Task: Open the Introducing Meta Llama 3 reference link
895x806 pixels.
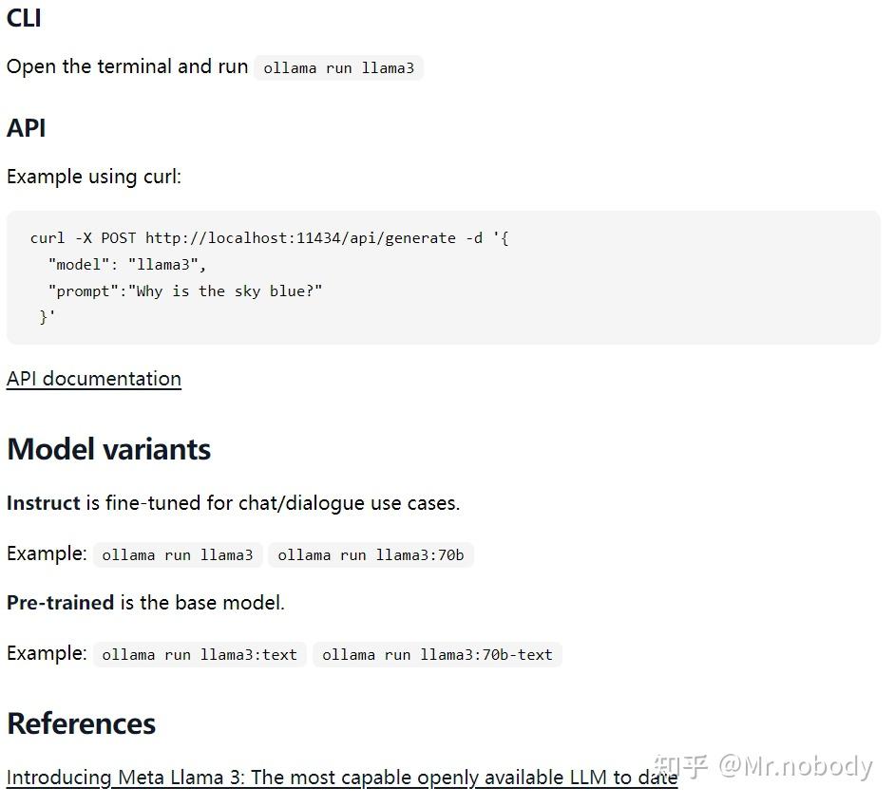Action: point(341,778)
